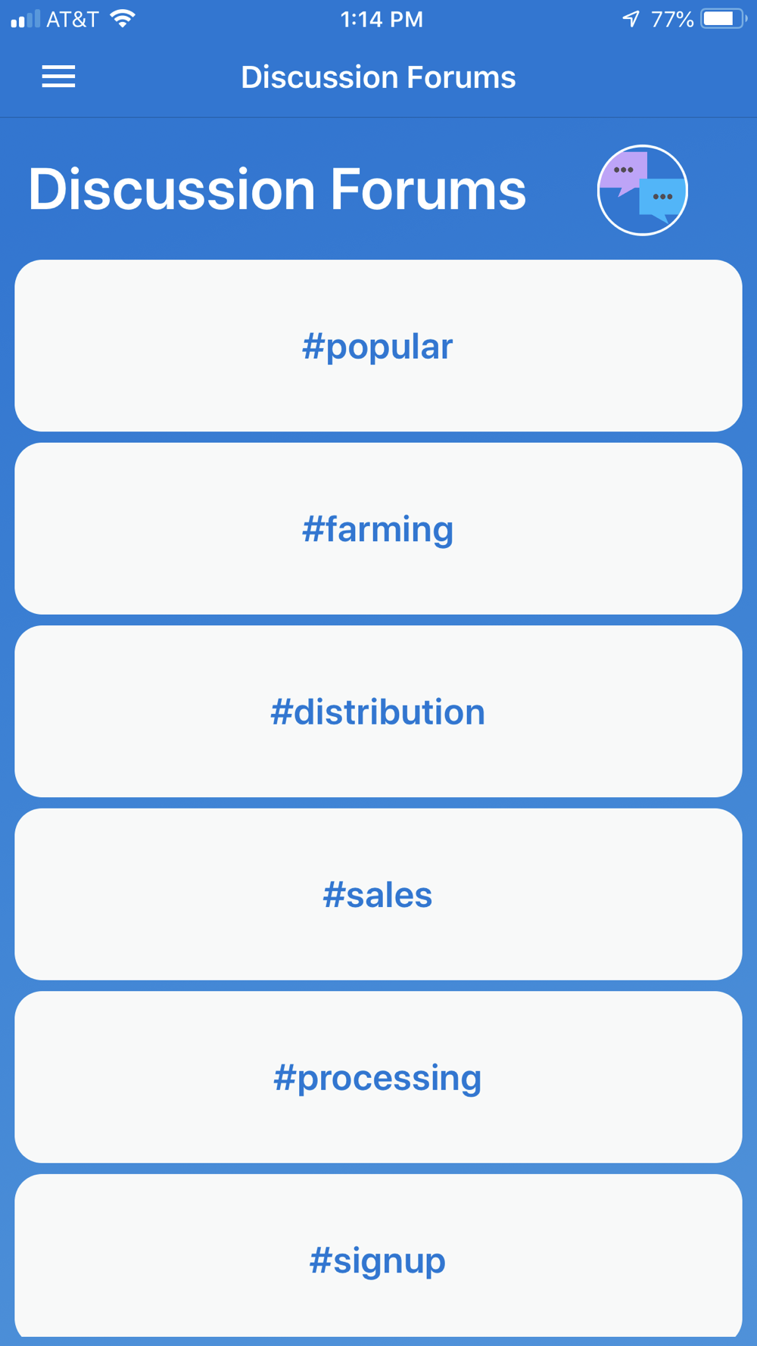This screenshot has width=757, height=1346.
Task: Tap the cellular signal bars icon
Action: click(x=25, y=19)
